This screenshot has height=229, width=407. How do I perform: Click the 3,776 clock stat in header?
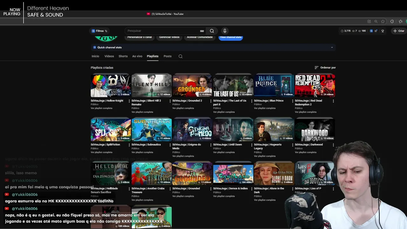pyautogui.click(x=346, y=31)
